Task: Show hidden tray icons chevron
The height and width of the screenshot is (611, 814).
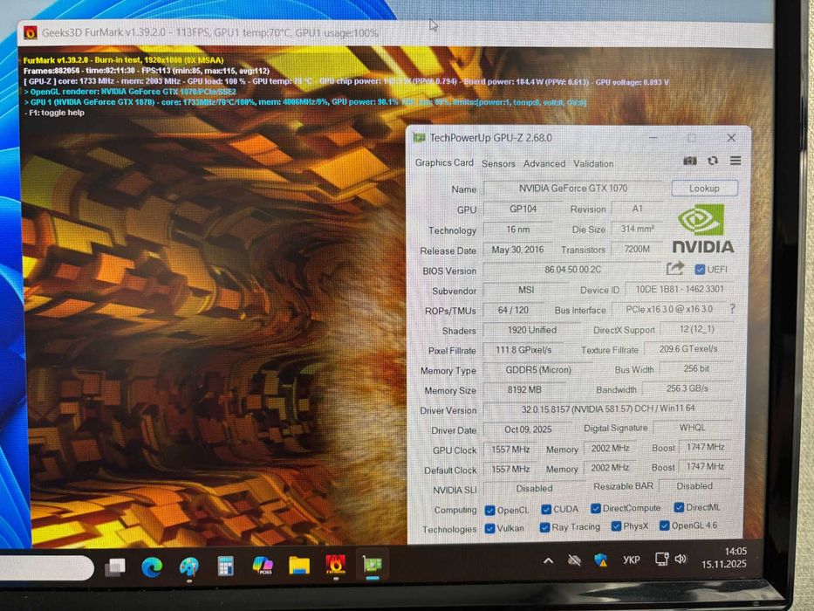Action: 548,560
